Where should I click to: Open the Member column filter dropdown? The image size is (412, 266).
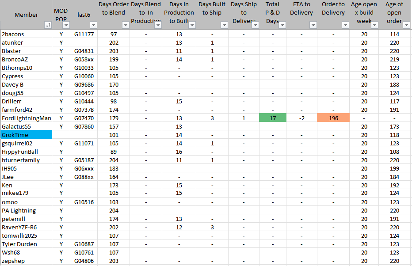coord(47,26)
